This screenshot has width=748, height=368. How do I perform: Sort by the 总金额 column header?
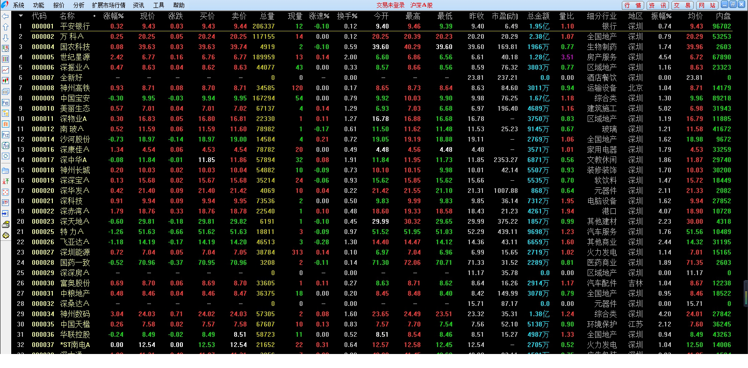pos(538,16)
